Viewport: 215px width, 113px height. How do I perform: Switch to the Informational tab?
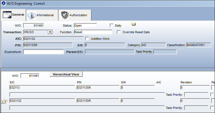pyautogui.click(x=42, y=15)
